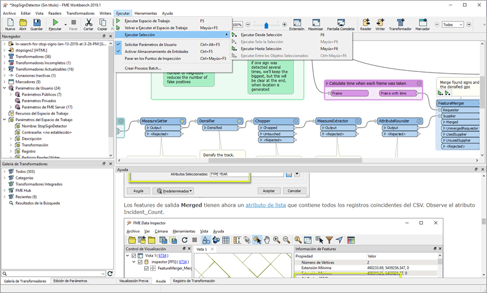
Task: Copy with the Copiar toolbar icon
Action: (x=102, y=23)
